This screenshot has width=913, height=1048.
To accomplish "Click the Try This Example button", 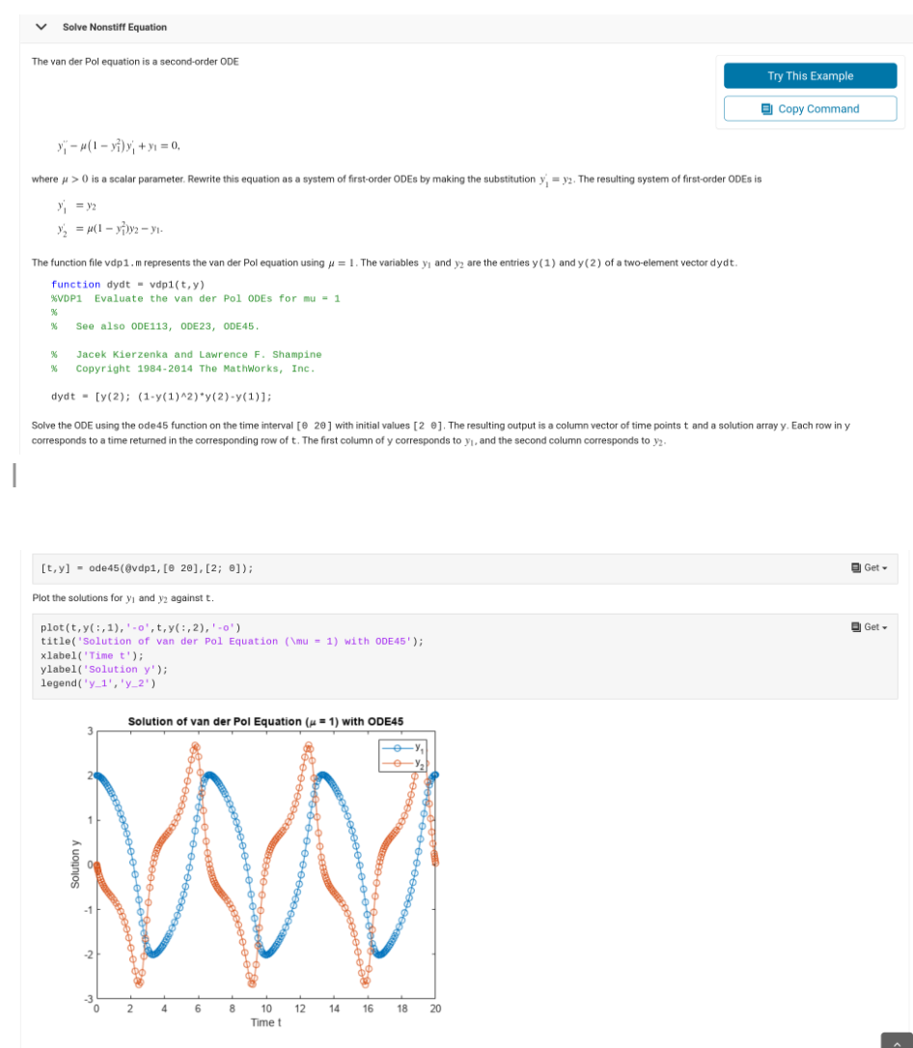I will (810, 75).
